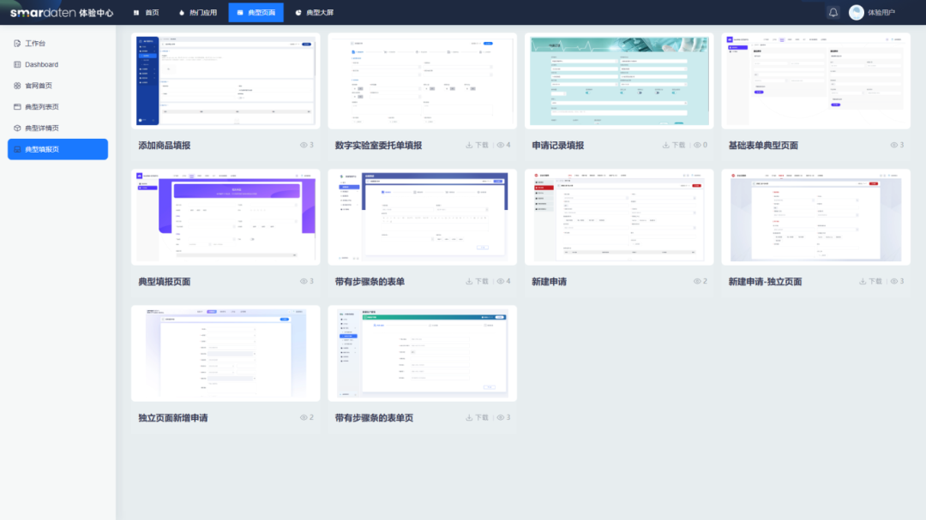
Task: Select the 典型页面 top tab
Action: click(256, 12)
